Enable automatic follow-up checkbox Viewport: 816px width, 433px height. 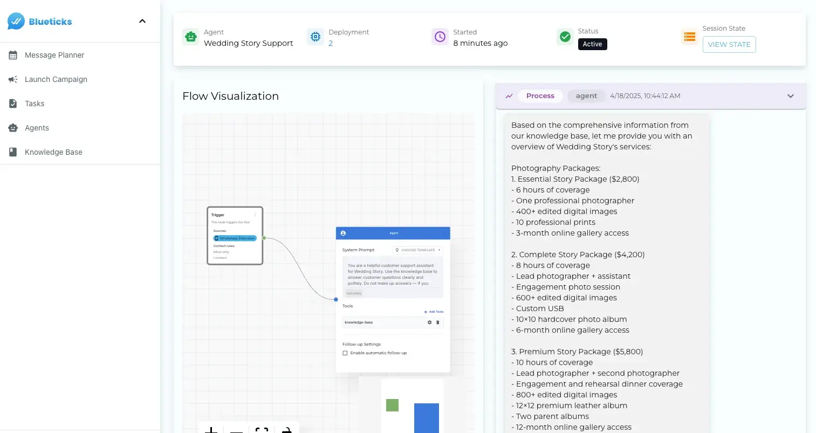pyautogui.click(x=345, y=353)
